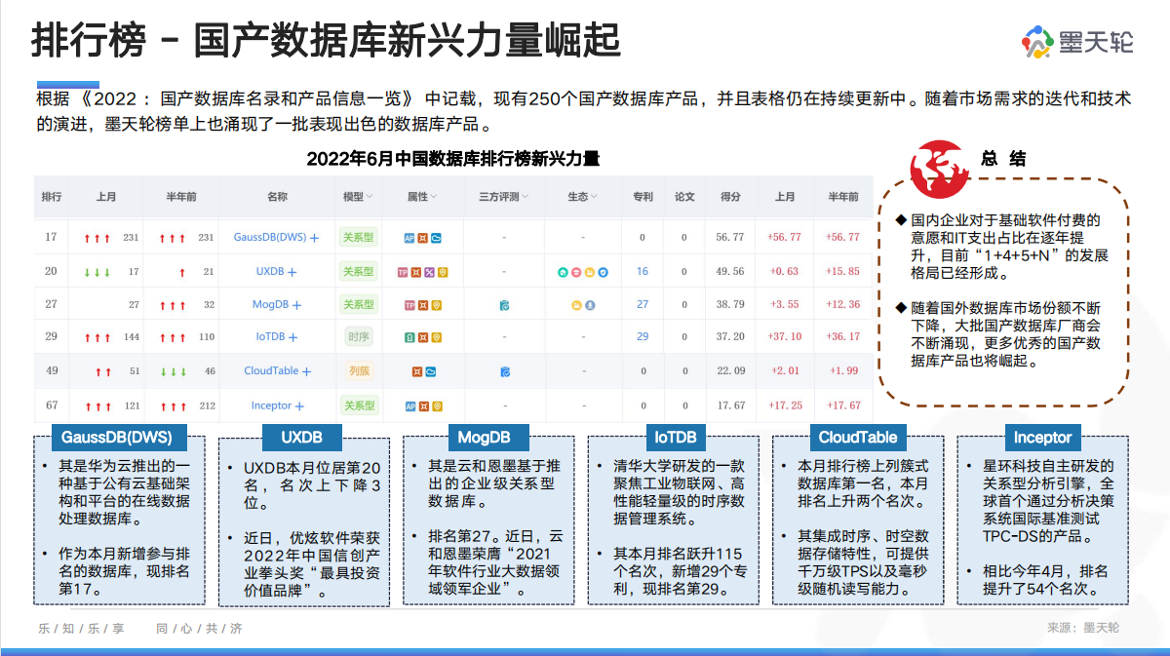Click the plus icon next to GaussDB(DWS)
Image resolution: width=1170 pixels, height=656 pixels.
(314, 238)
